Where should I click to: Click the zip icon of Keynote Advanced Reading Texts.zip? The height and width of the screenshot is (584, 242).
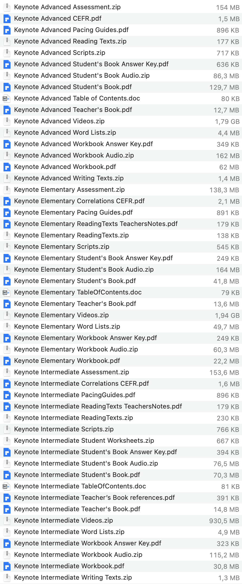coord(7,41)
